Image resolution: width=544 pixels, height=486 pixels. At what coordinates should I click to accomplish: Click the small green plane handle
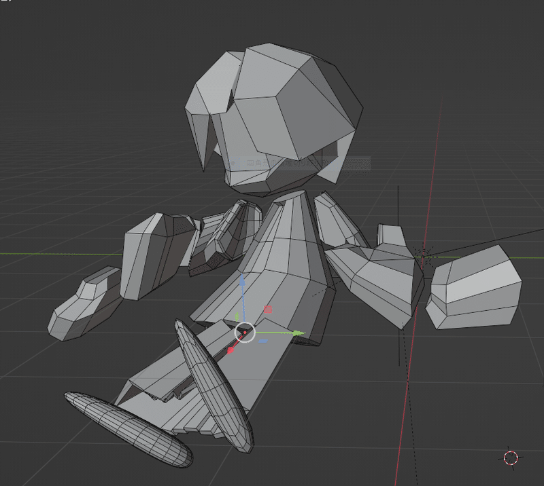(x=237, y=316)
